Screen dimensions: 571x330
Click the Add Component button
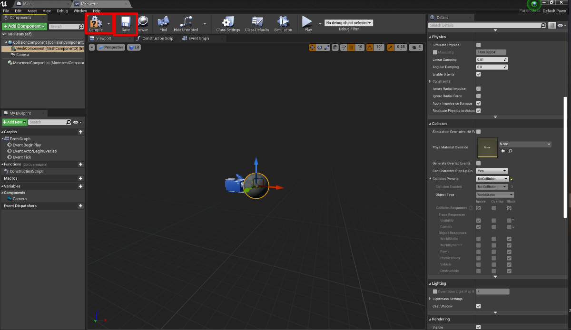(25, 26)
